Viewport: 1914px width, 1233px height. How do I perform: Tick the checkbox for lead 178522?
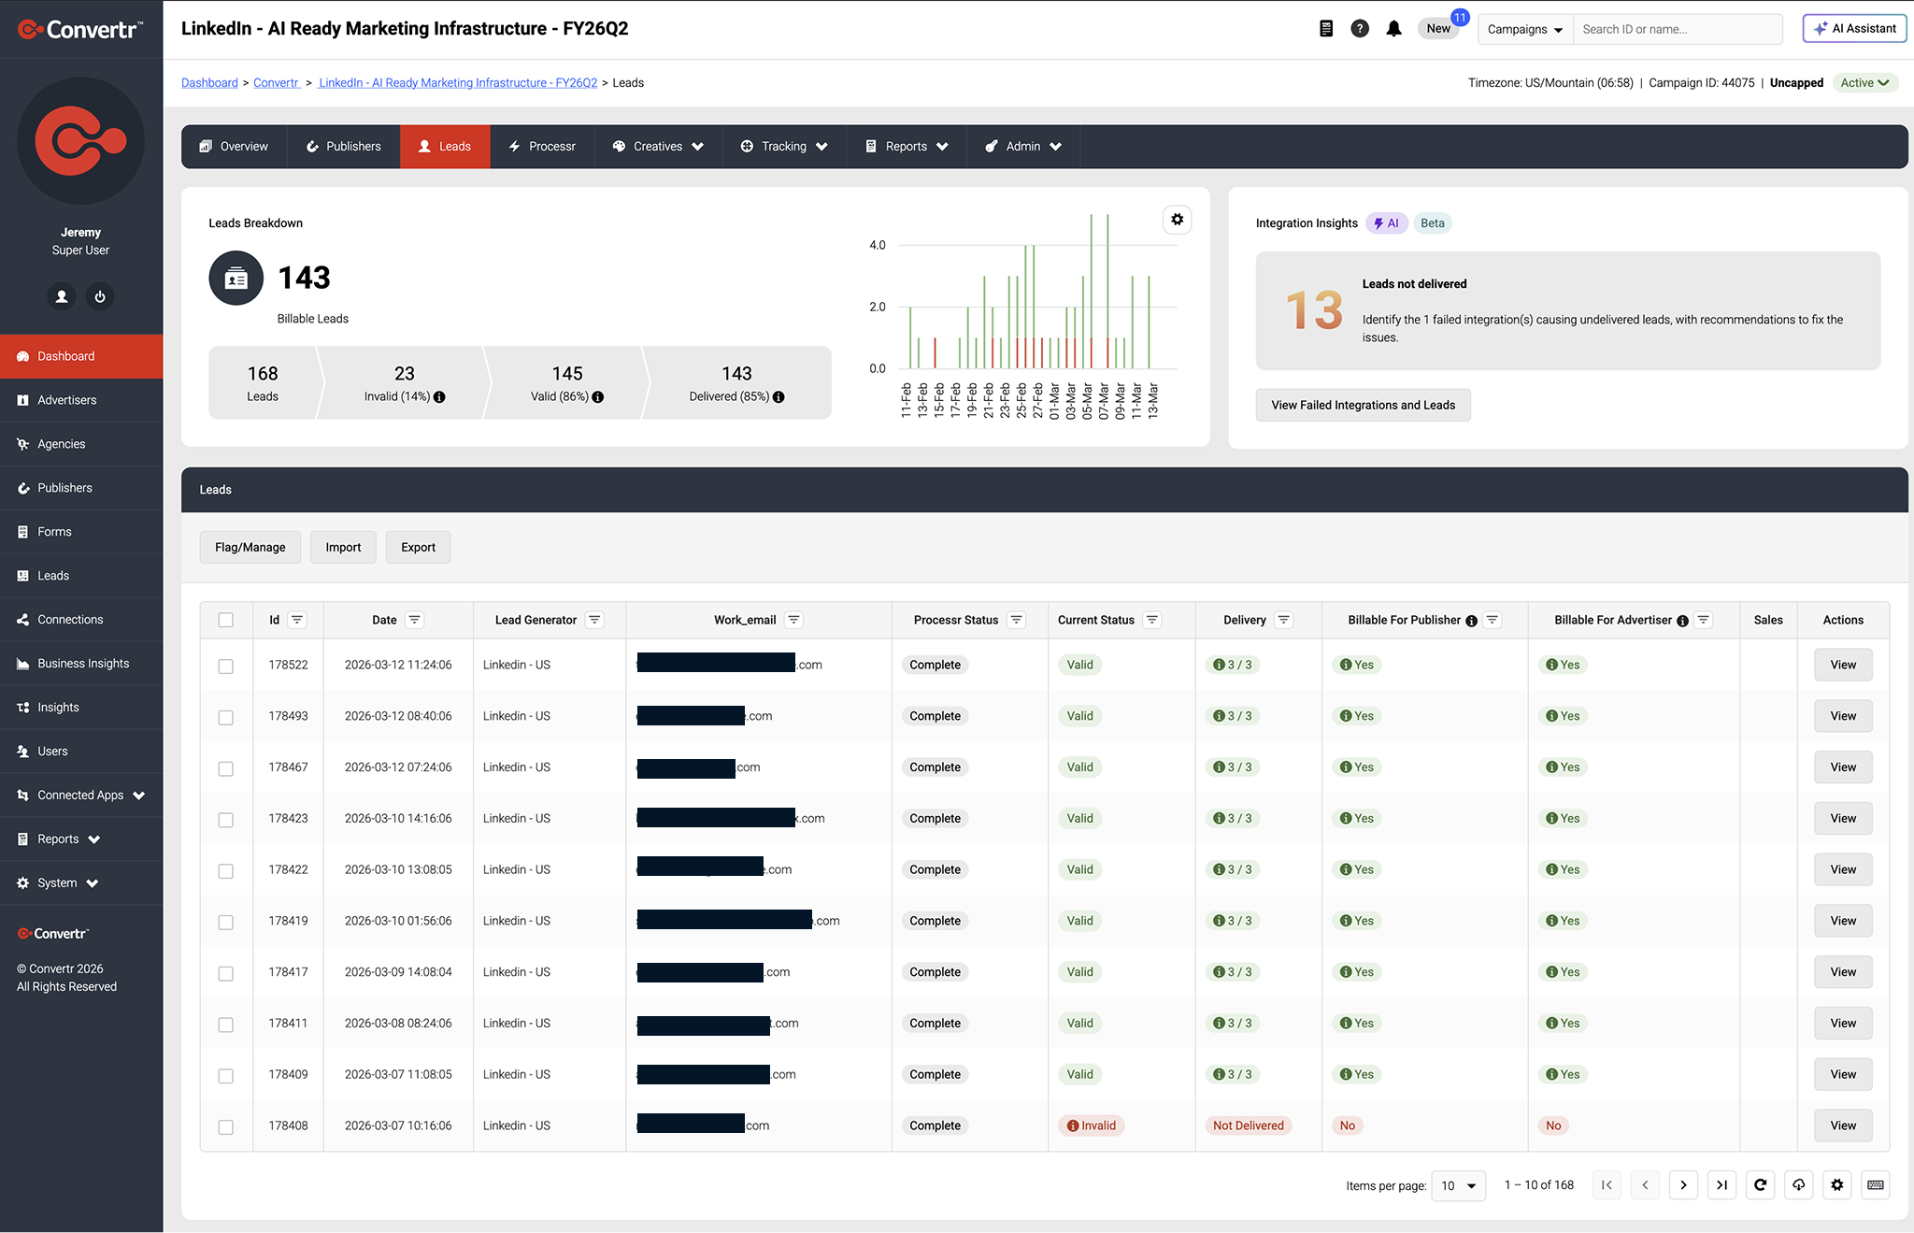point(225,666)
